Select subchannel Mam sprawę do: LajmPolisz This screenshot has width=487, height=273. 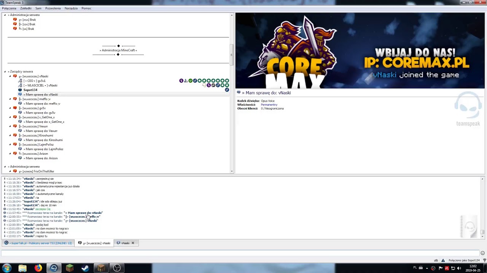pyautogui.click(x=43, y=149)
